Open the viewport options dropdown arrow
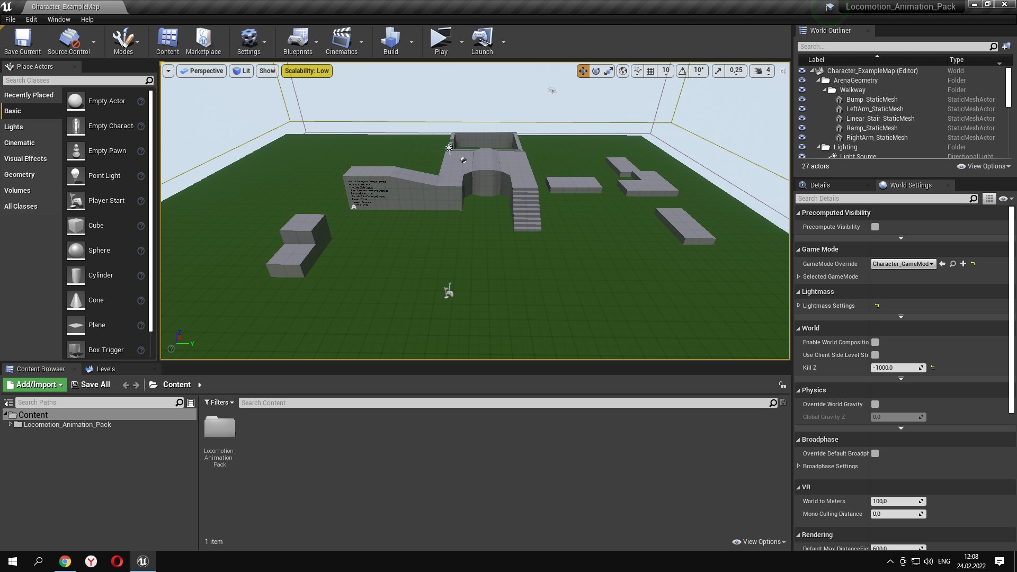The height and width of the screenshot is (572, 1017). 168,71
